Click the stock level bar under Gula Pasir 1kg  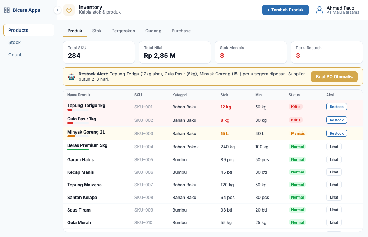point(78,123)
